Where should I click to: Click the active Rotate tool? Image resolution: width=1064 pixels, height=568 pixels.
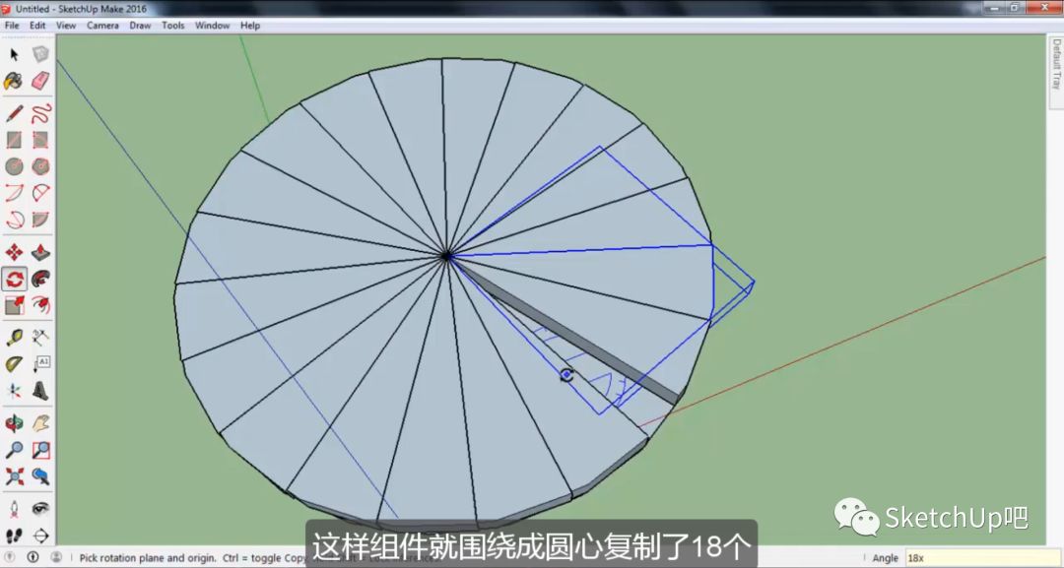pyautogui.click(x=14, y=279)
